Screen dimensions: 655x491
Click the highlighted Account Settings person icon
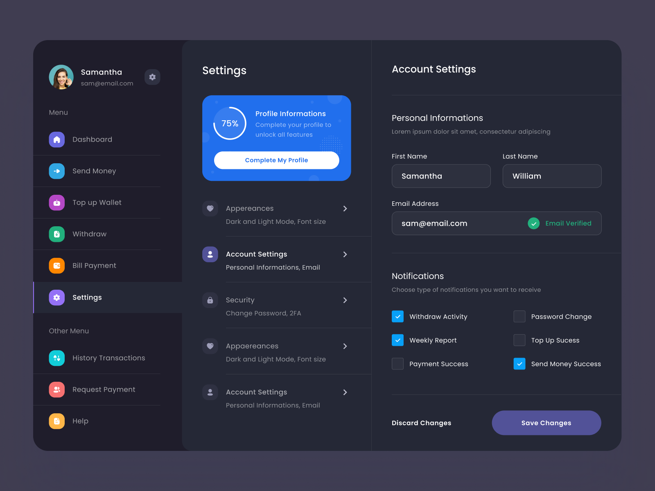coord(210,254)
